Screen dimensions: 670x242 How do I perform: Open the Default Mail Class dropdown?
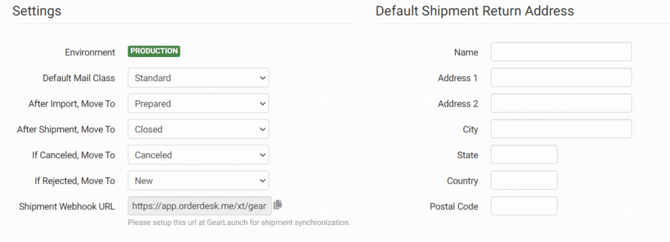(x=198, y=78)
